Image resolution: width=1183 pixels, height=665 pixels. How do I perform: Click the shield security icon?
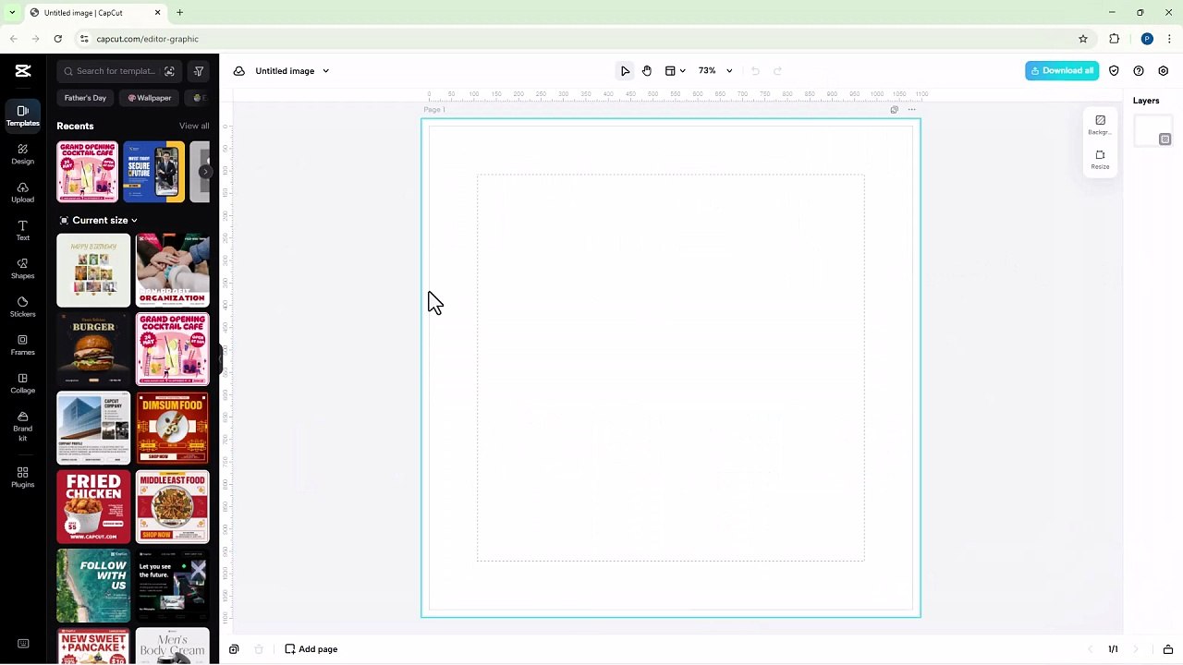click(x=1114, y=71)
